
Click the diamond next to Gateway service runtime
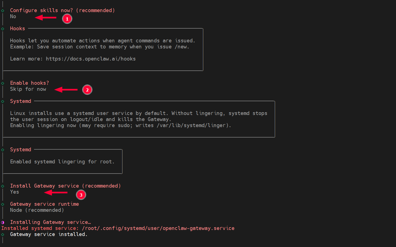coord(2,204)
